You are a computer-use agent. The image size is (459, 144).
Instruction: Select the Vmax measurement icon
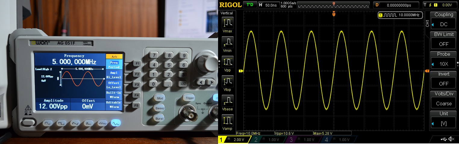(x=228, y=23)
